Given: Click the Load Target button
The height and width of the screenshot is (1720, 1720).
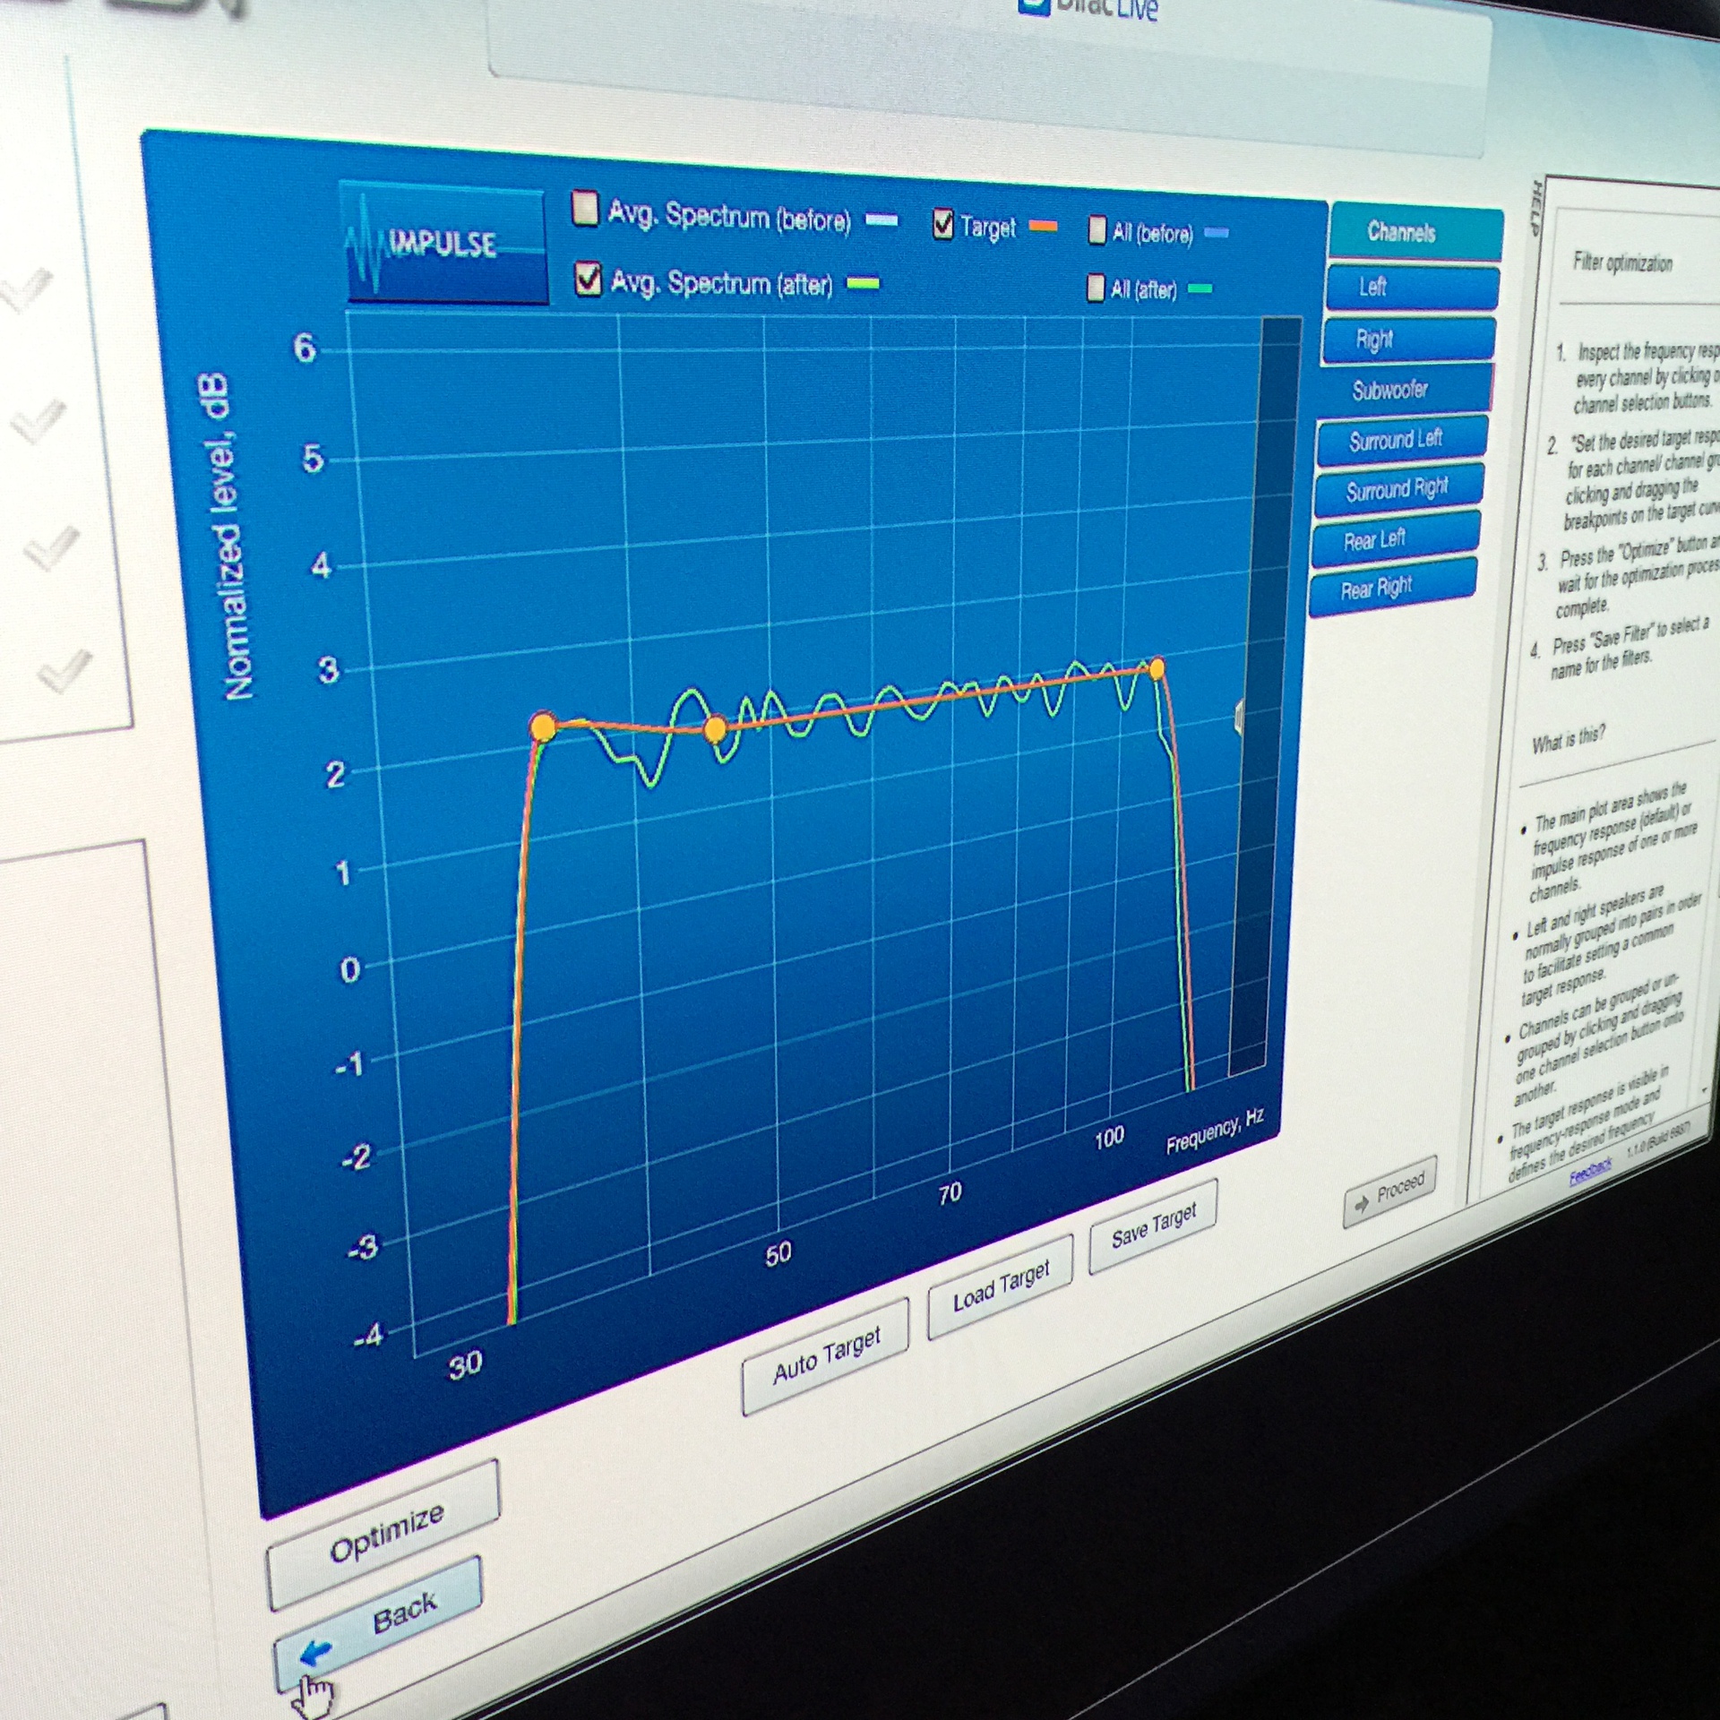Looking at the screenshot, I should point(1000,1286).
